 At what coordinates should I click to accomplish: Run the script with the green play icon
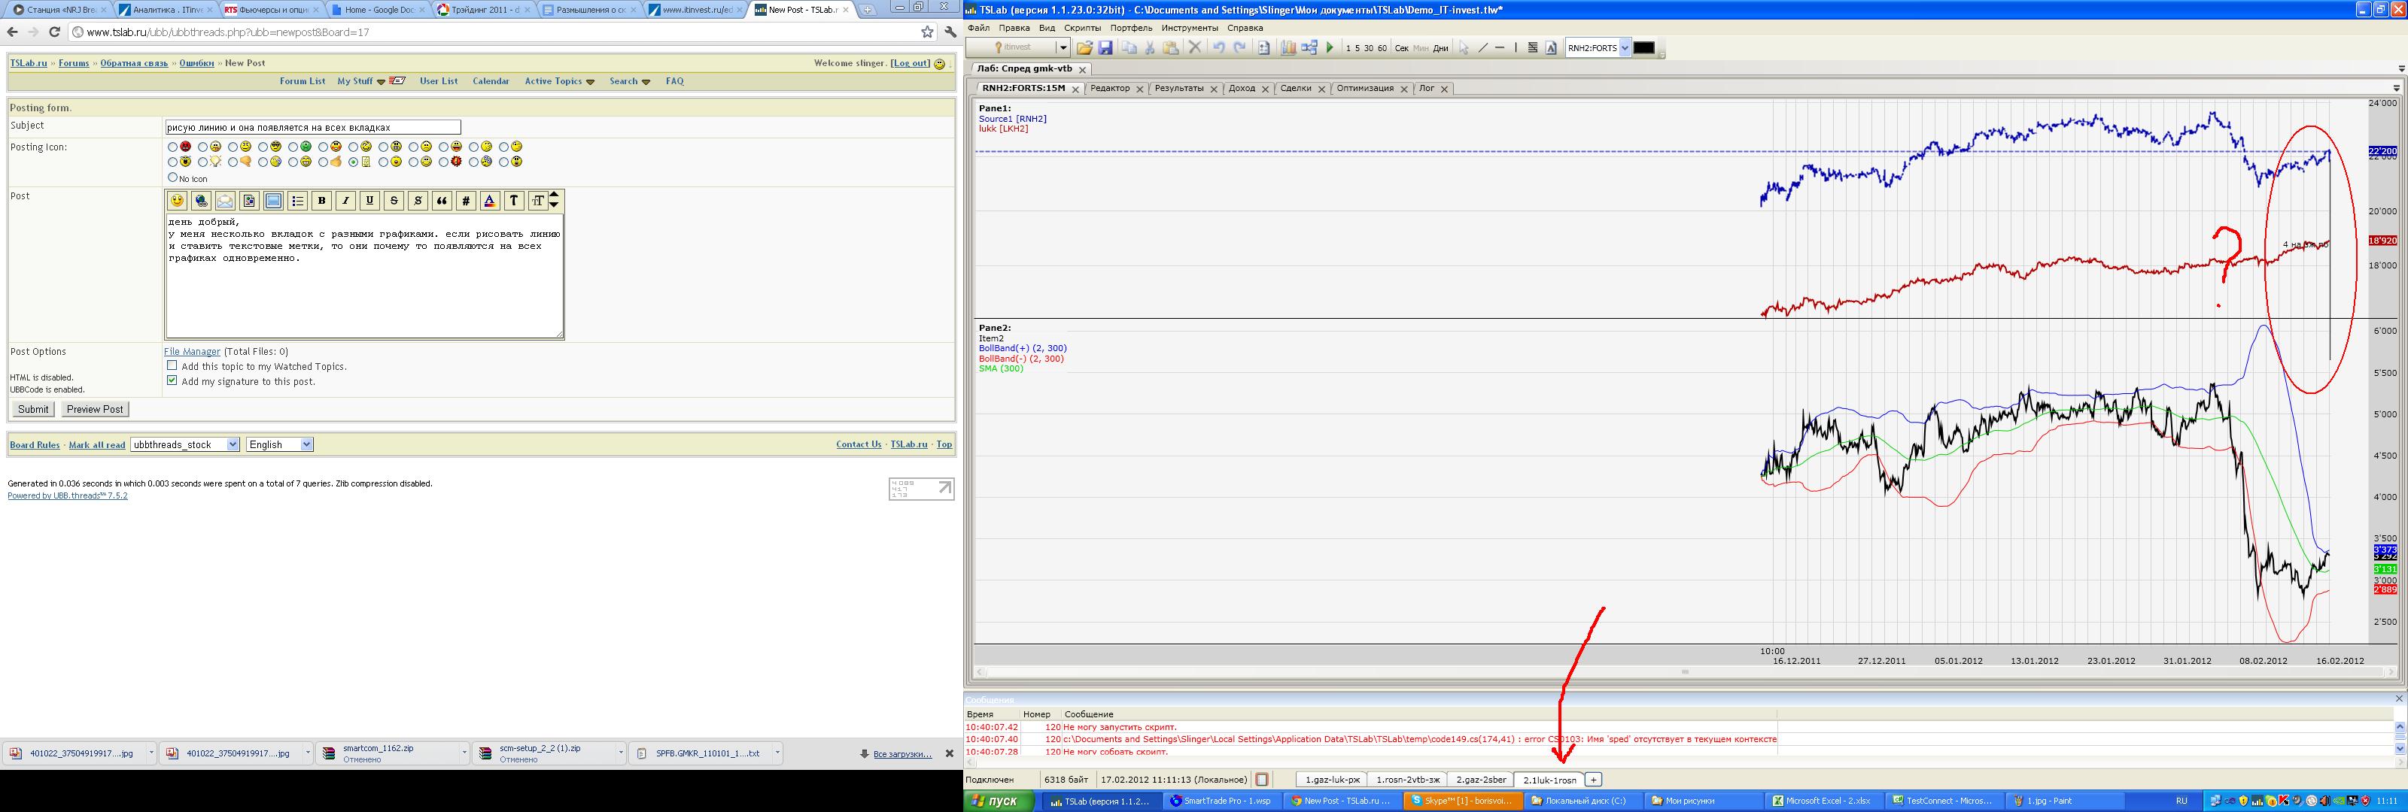(1329, 47)
